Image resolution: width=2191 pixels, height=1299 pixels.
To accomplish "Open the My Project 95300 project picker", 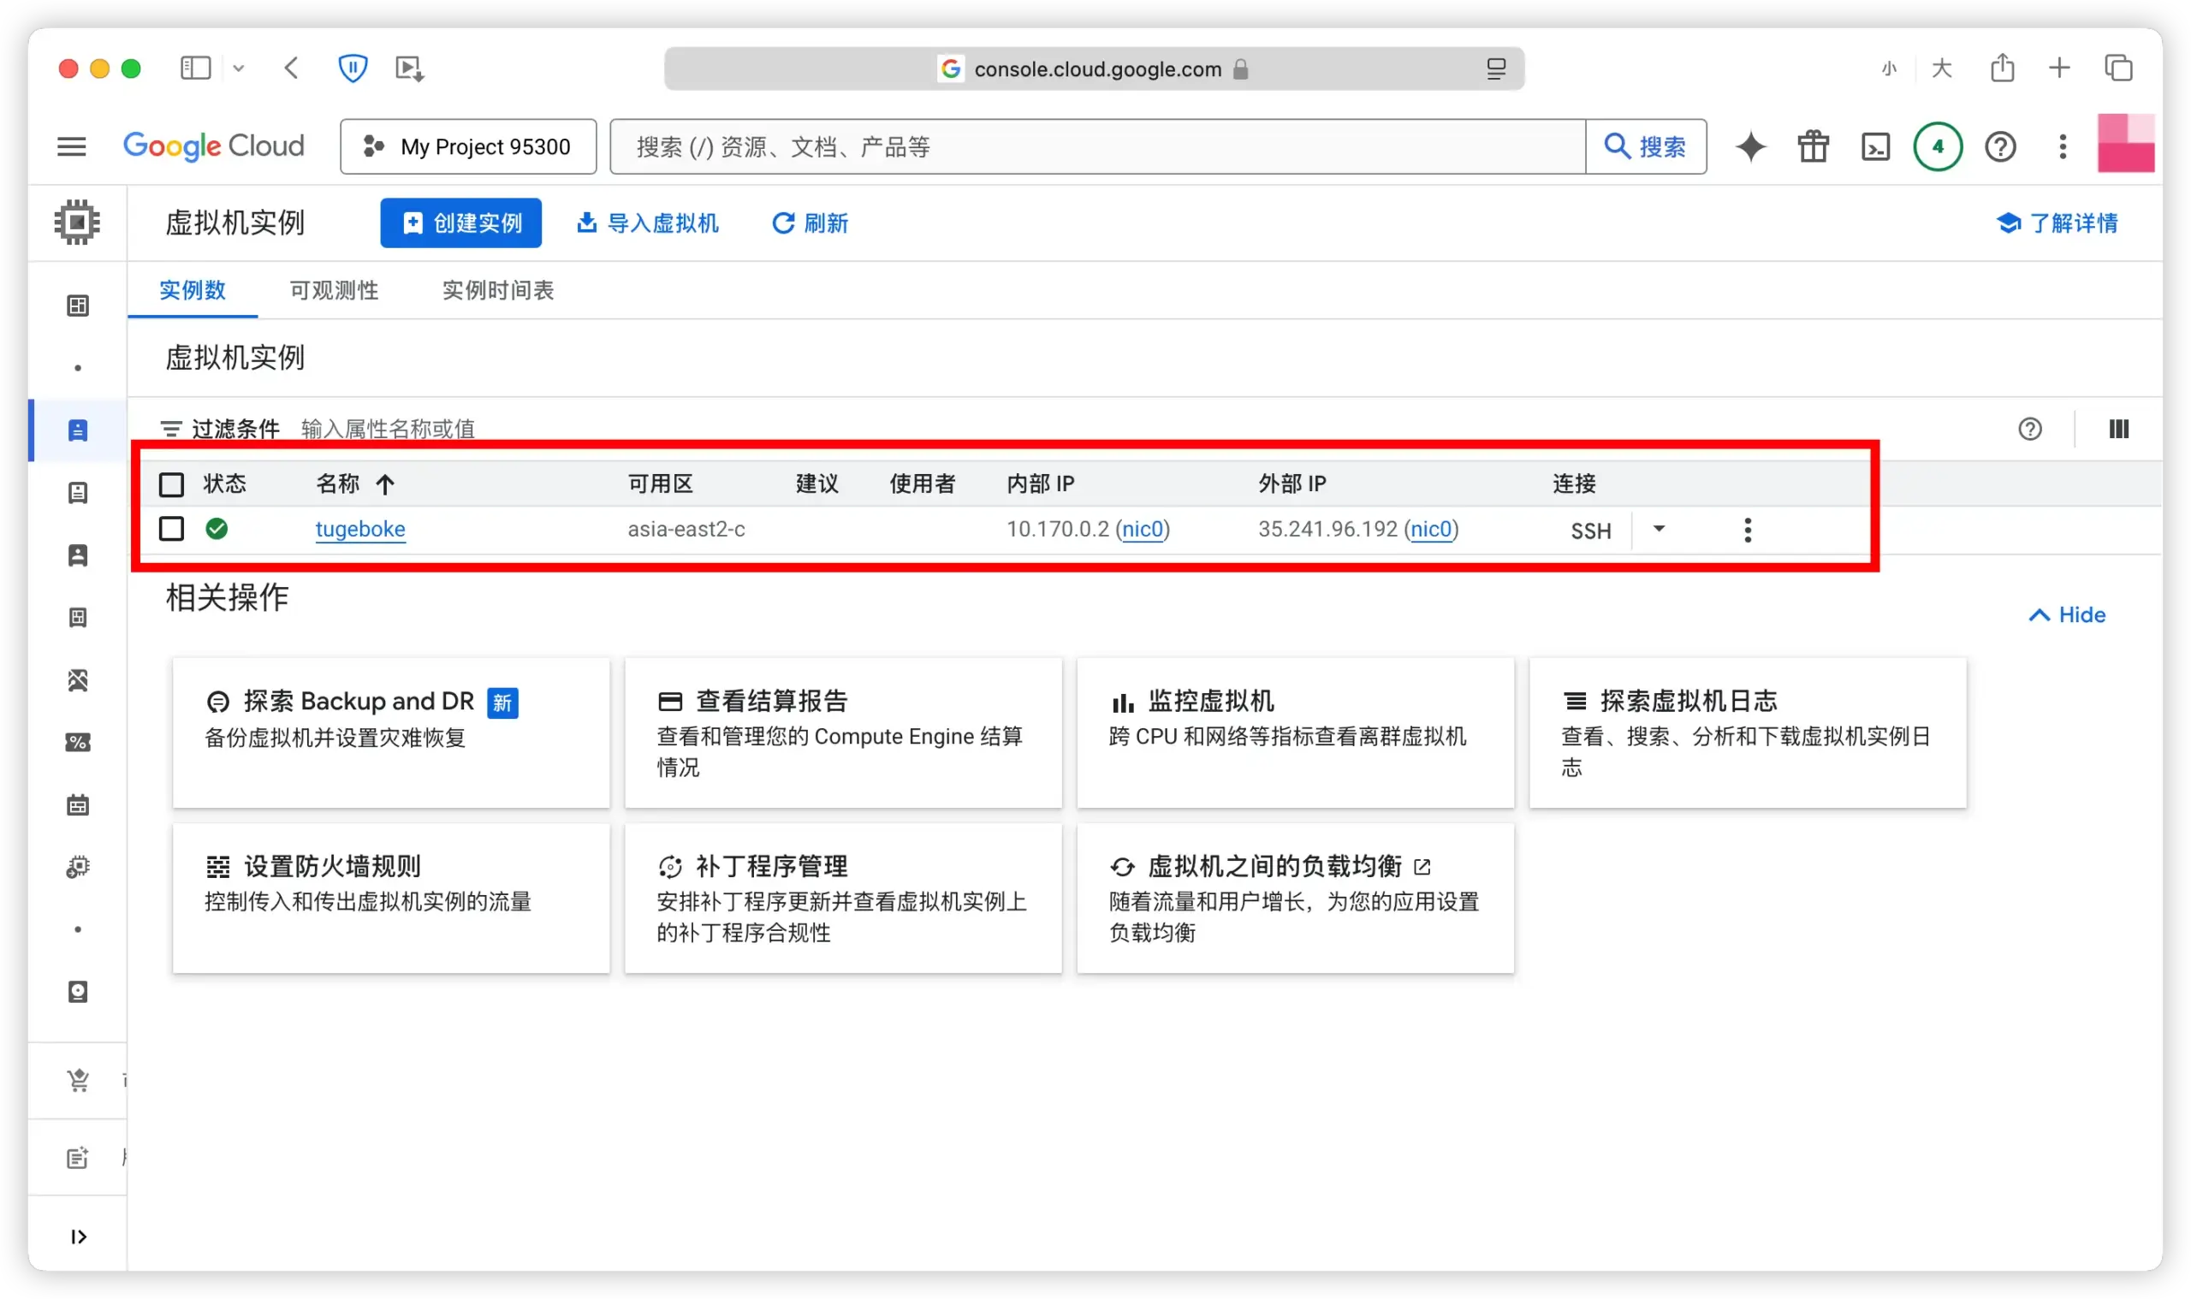I will pos(468,146).
